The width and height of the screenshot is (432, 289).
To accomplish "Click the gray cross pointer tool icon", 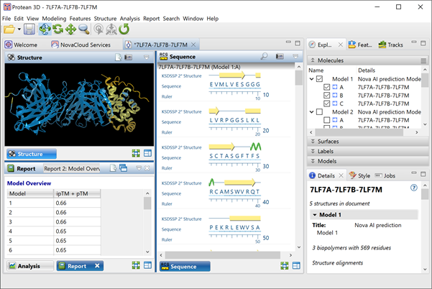I will [x=111, y=29].
